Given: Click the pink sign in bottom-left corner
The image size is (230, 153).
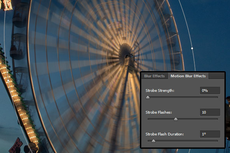Looking at the screenshot, I should pos(16,146).
